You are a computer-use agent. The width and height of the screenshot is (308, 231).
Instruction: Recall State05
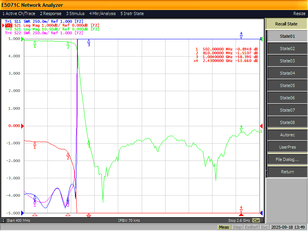287,85
